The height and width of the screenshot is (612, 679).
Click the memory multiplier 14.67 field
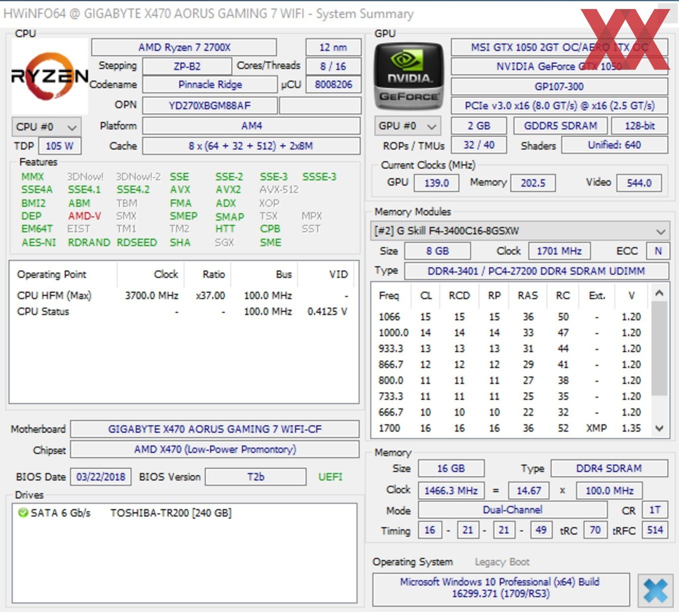tap(529, 490)
